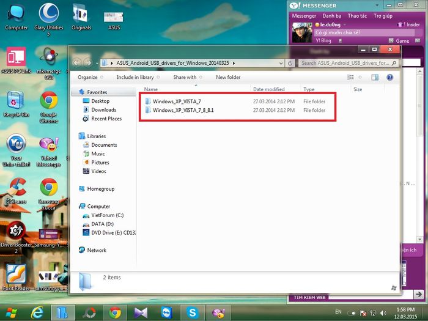Select Homegroup in navigation pane

(97, 189)
